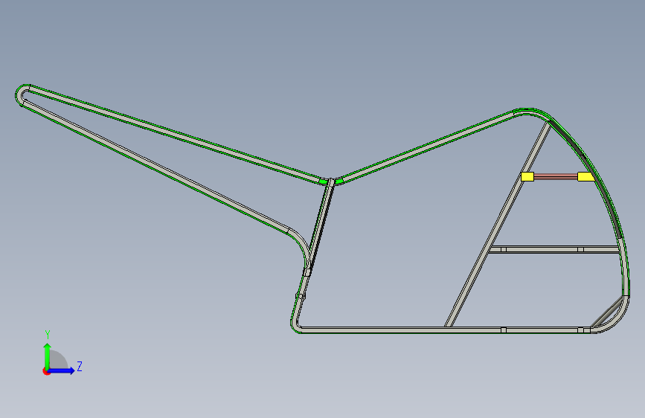Image resolution: width=645 pixels, height=418 pixels.
Task: Click the "Z" axis label
Action: pyautogui.click(x=80, y=366)
